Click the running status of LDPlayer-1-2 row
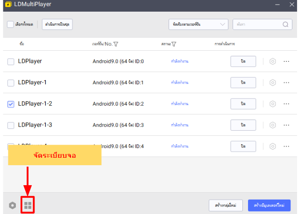 pyautogui.click(x=180, y=104)
